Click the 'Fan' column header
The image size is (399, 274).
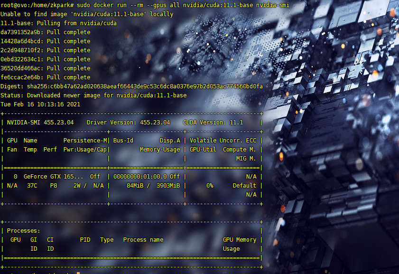pos(12,150)
